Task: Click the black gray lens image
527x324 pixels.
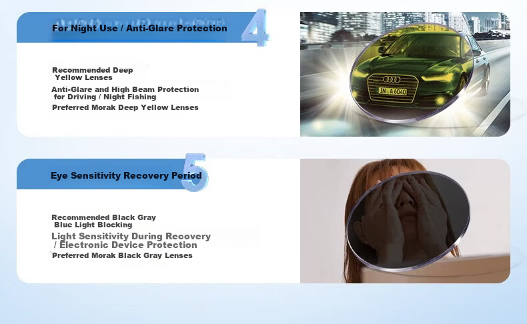Action: [x=405, y=221]
